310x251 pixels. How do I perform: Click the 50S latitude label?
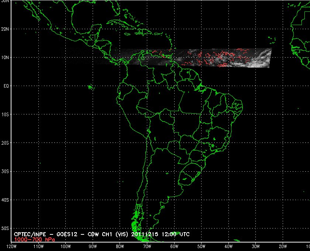tap(5, 228)
